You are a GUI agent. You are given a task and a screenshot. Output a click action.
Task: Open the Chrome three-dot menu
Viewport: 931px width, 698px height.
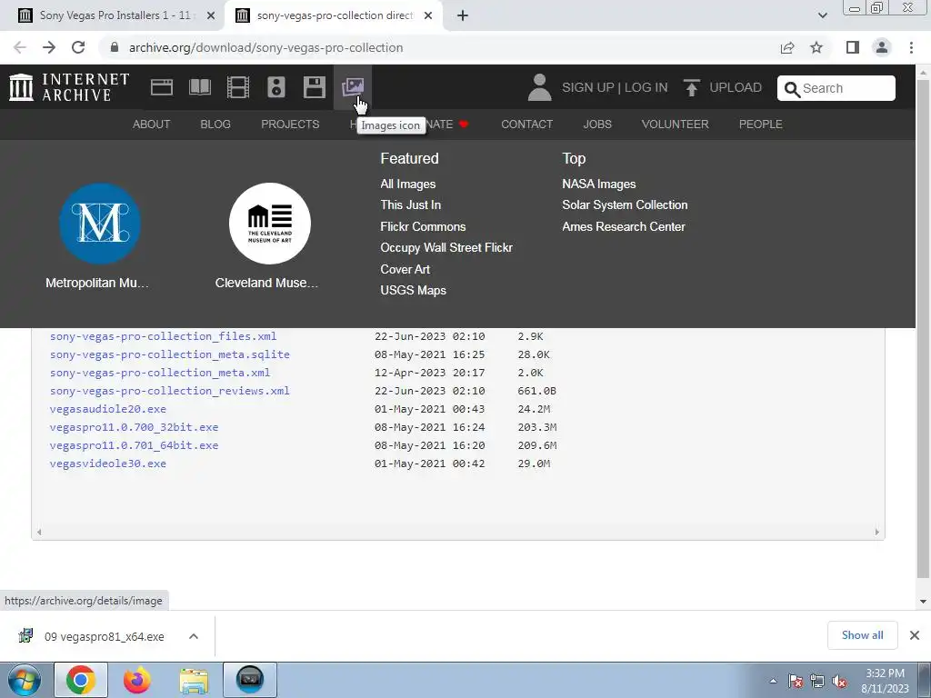(911, 47)
